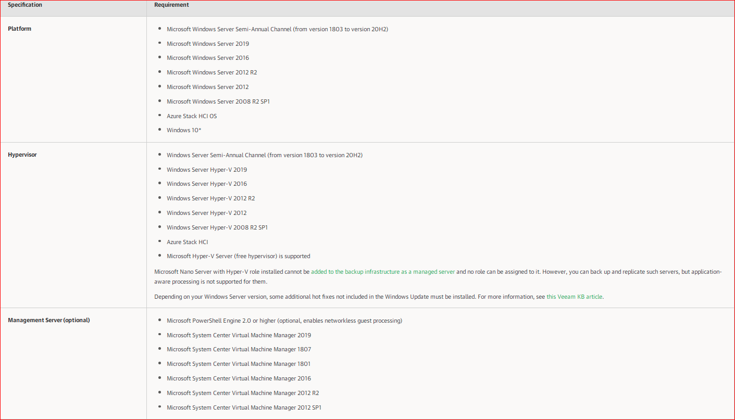Click 'Microsoft PowerShell Engine 2.0 or higher' entry
This screenshot has width=735, height=420.
pyautogui.click(x=284, y=321)
